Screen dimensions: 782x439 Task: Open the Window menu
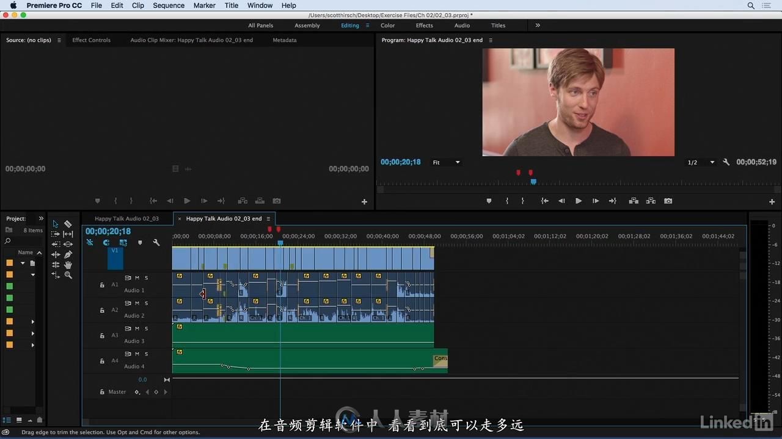(260, 5)
